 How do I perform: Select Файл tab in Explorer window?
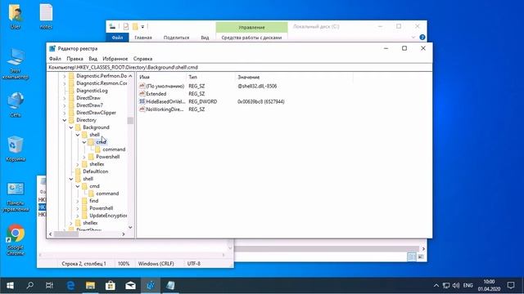point(117,38)
